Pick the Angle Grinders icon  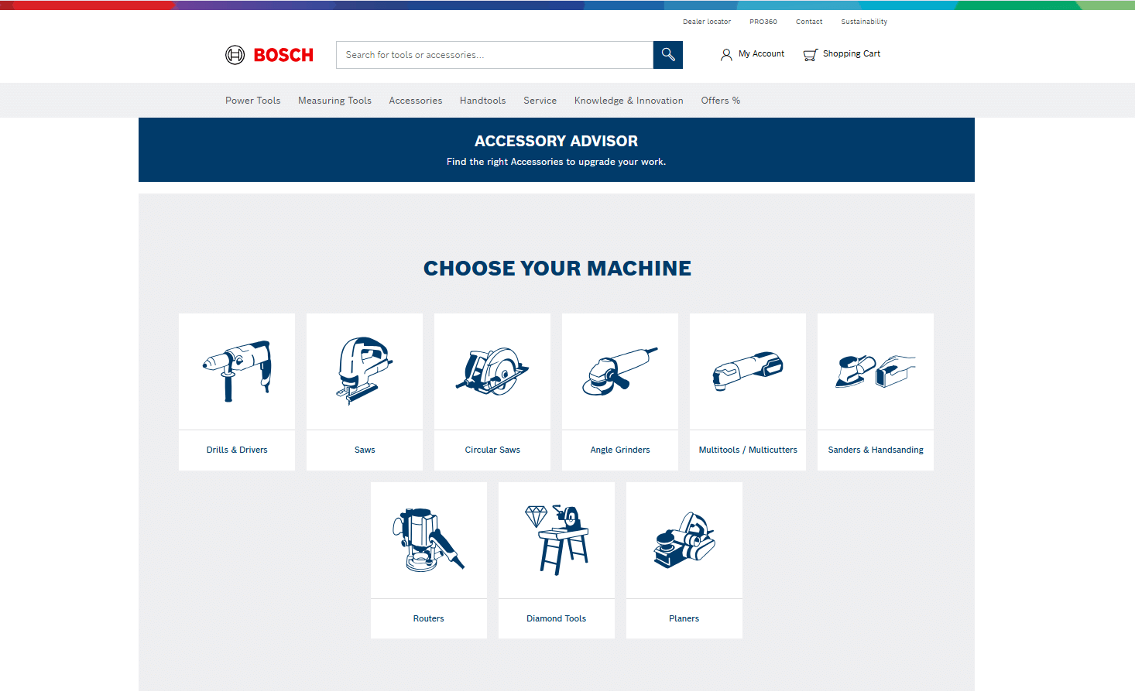(620, 372)
